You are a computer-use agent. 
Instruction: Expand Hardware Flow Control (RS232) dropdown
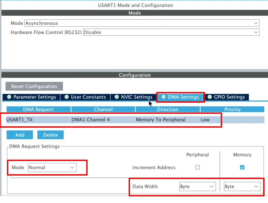click(x=171, y=32)
